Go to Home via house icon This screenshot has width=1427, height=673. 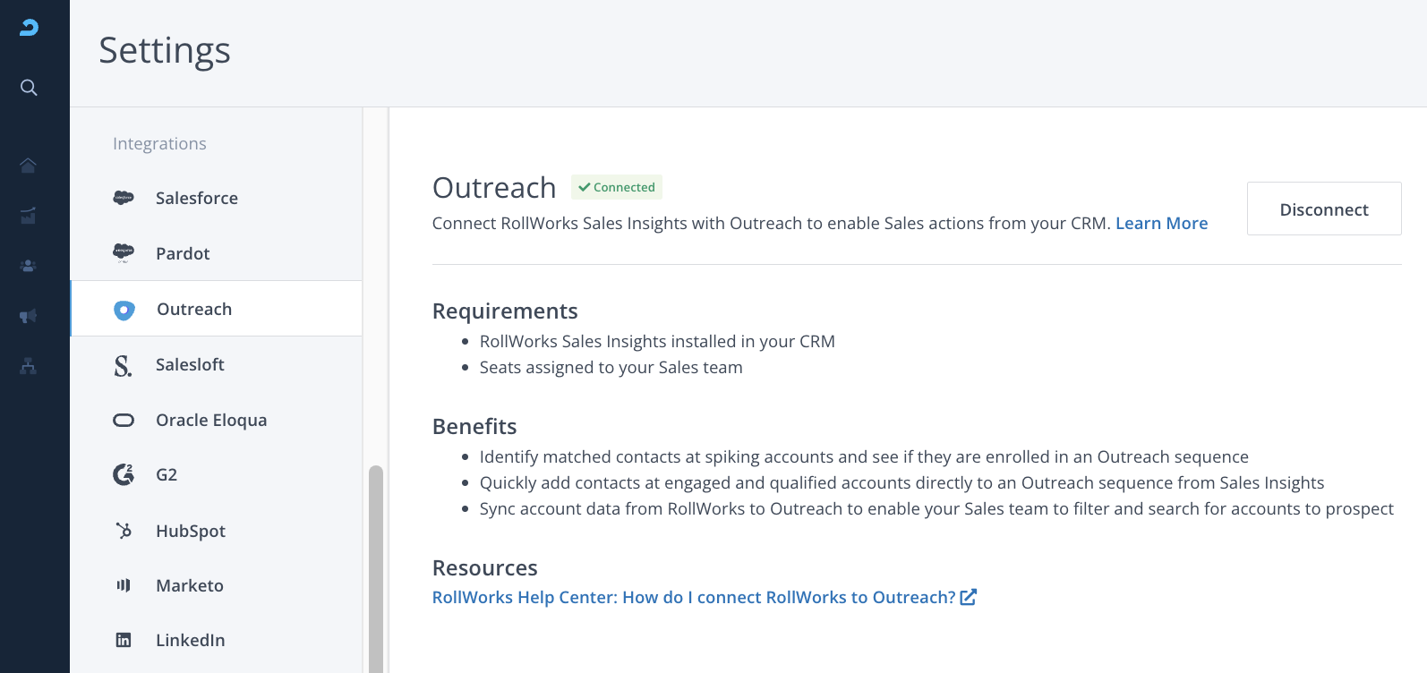pos(29,166)
